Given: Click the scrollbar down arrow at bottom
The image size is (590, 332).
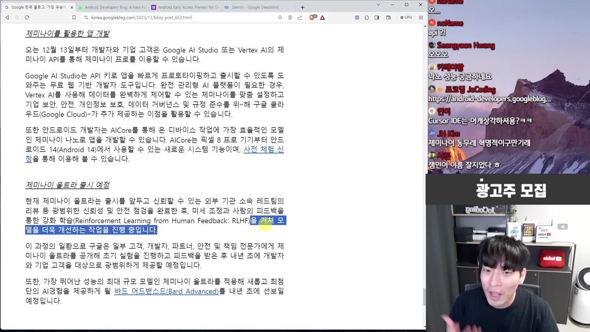Looking at the screenshot, I should pyautogui.click(x=425, y=327).
